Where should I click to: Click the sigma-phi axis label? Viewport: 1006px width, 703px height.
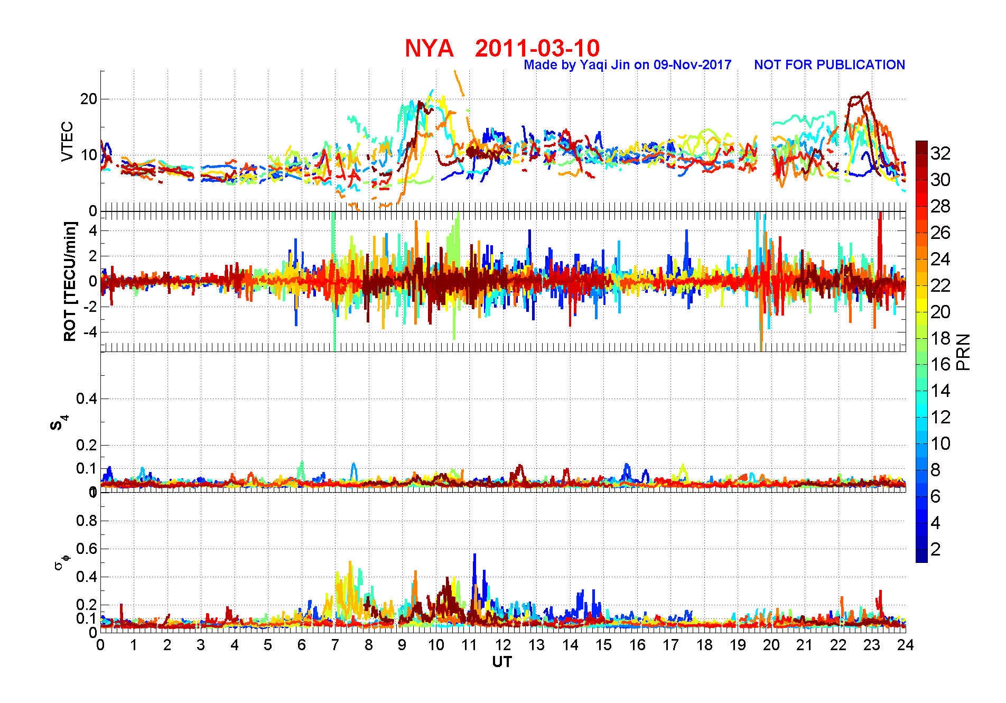[x=62, y=562]
